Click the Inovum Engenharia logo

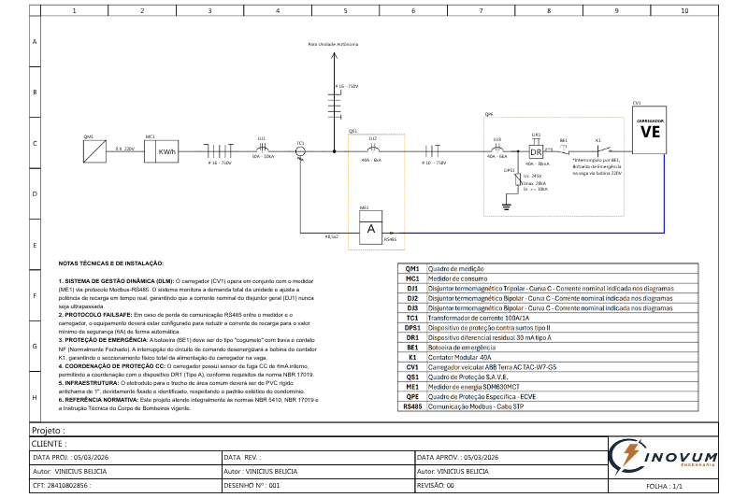pyautogui.click(x=666, y=456)
